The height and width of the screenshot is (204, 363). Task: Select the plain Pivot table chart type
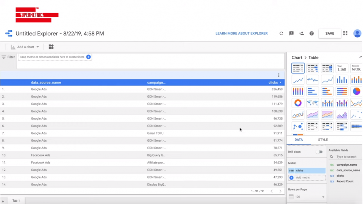(313, 126)
